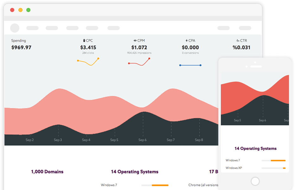The width and height of the screenshot is (295, 190).
Task: Open the round profile avatar
Action: (x=15, y=28)
